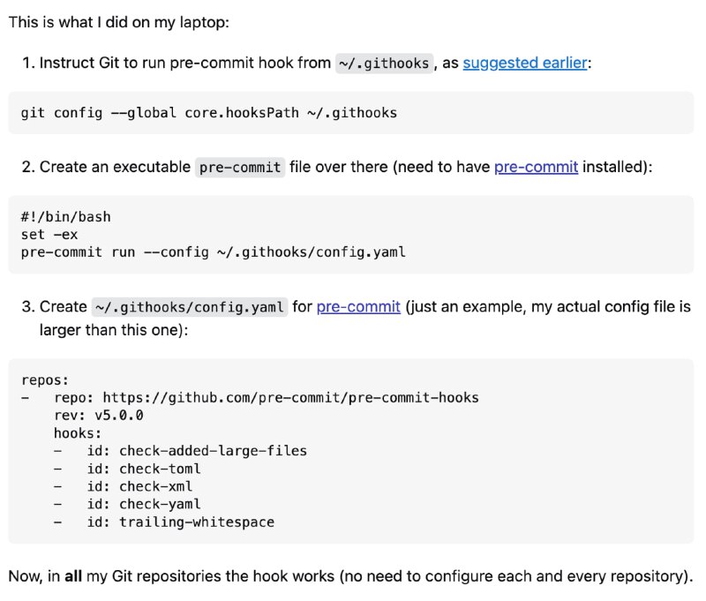
Task: Click the git config --global command line
Action: click(x=209, y=113)
